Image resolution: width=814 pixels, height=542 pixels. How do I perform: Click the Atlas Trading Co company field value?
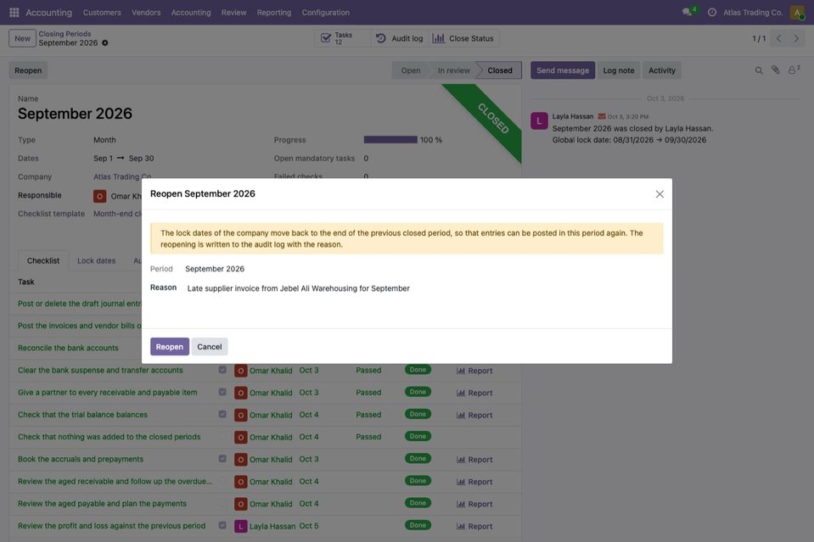tap(122, 177)
